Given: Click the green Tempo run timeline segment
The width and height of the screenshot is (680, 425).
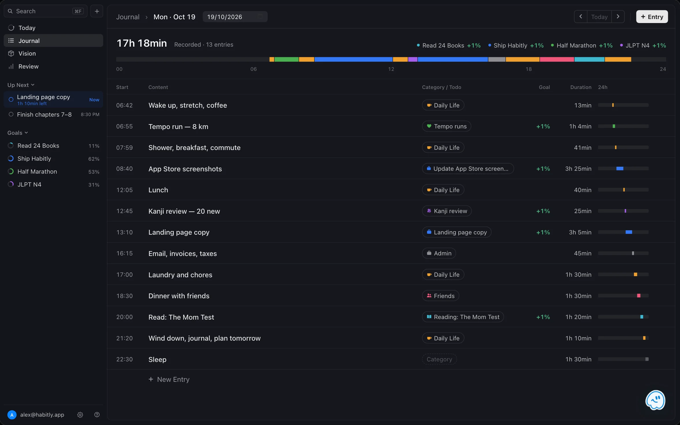Looking at the screenshot, I should (x=286, y=59).
